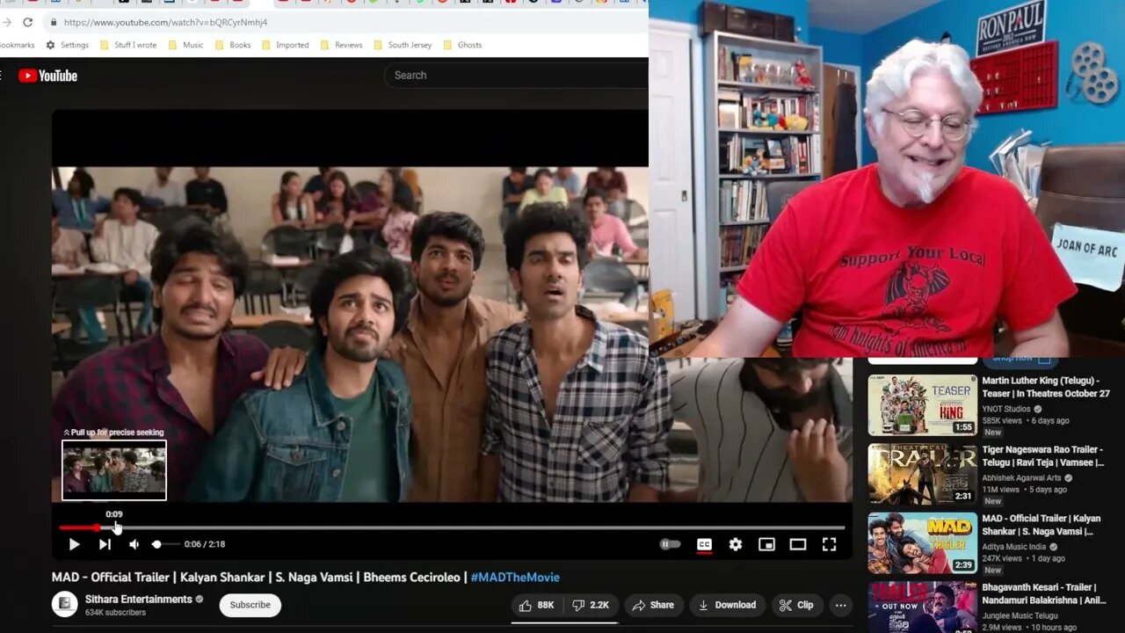The height and width of the screenshot is (633, 1125).
Task: Seek along the video progress bar
Action: click(452, 527)
